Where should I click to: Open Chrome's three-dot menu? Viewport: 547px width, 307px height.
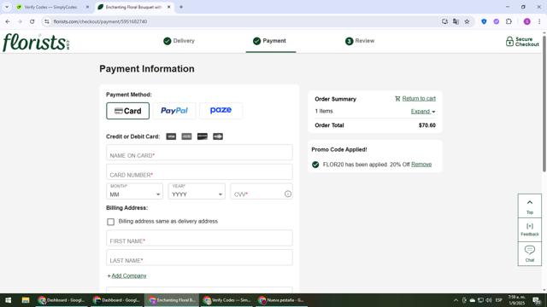click(x=539, y=21)
